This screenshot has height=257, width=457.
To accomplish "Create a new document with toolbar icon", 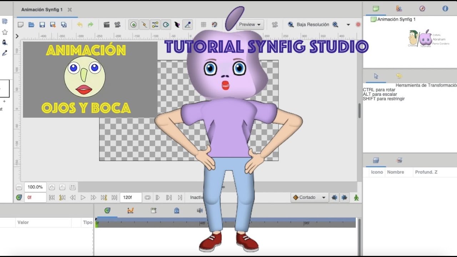I will coord(21,25).
